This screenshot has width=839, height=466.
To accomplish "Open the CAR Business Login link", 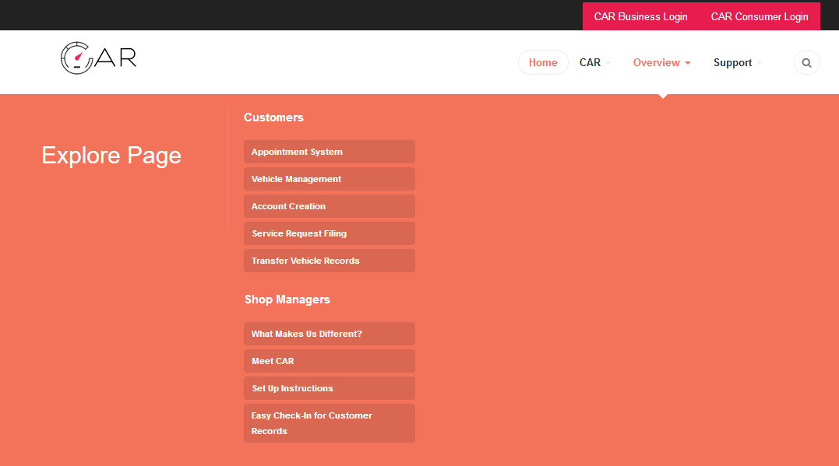I will click(x=640, y=16).
